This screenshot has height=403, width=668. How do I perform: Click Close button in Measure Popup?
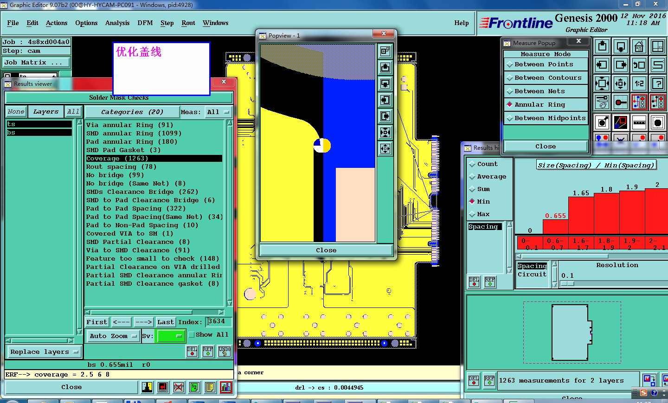point(546,147)
